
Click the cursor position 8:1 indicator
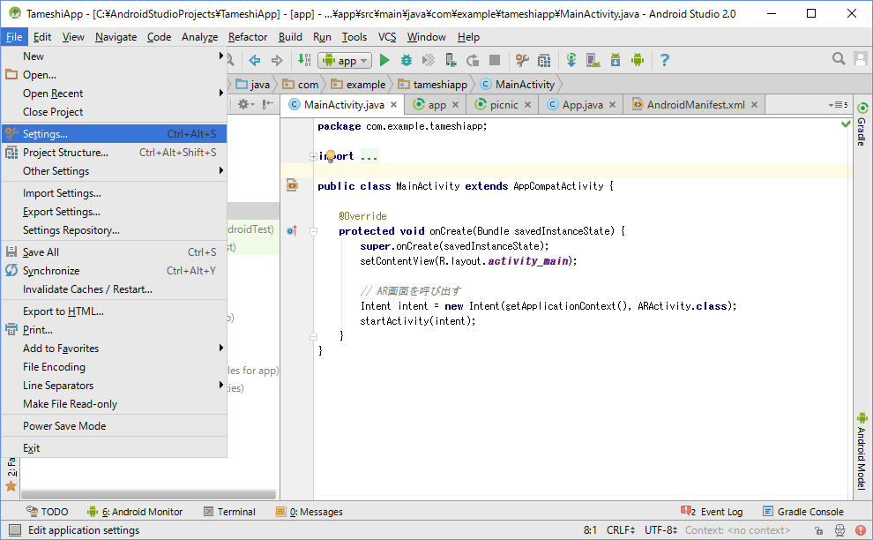(590, 530)
